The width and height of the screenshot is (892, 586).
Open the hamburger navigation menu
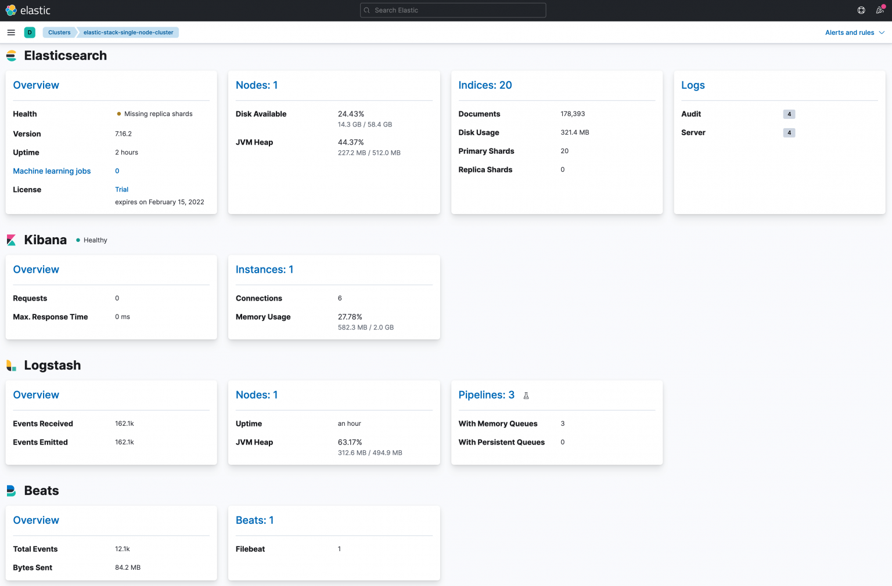11,32
